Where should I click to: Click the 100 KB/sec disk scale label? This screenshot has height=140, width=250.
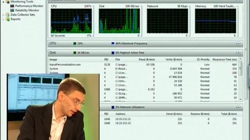click(132, 6)
